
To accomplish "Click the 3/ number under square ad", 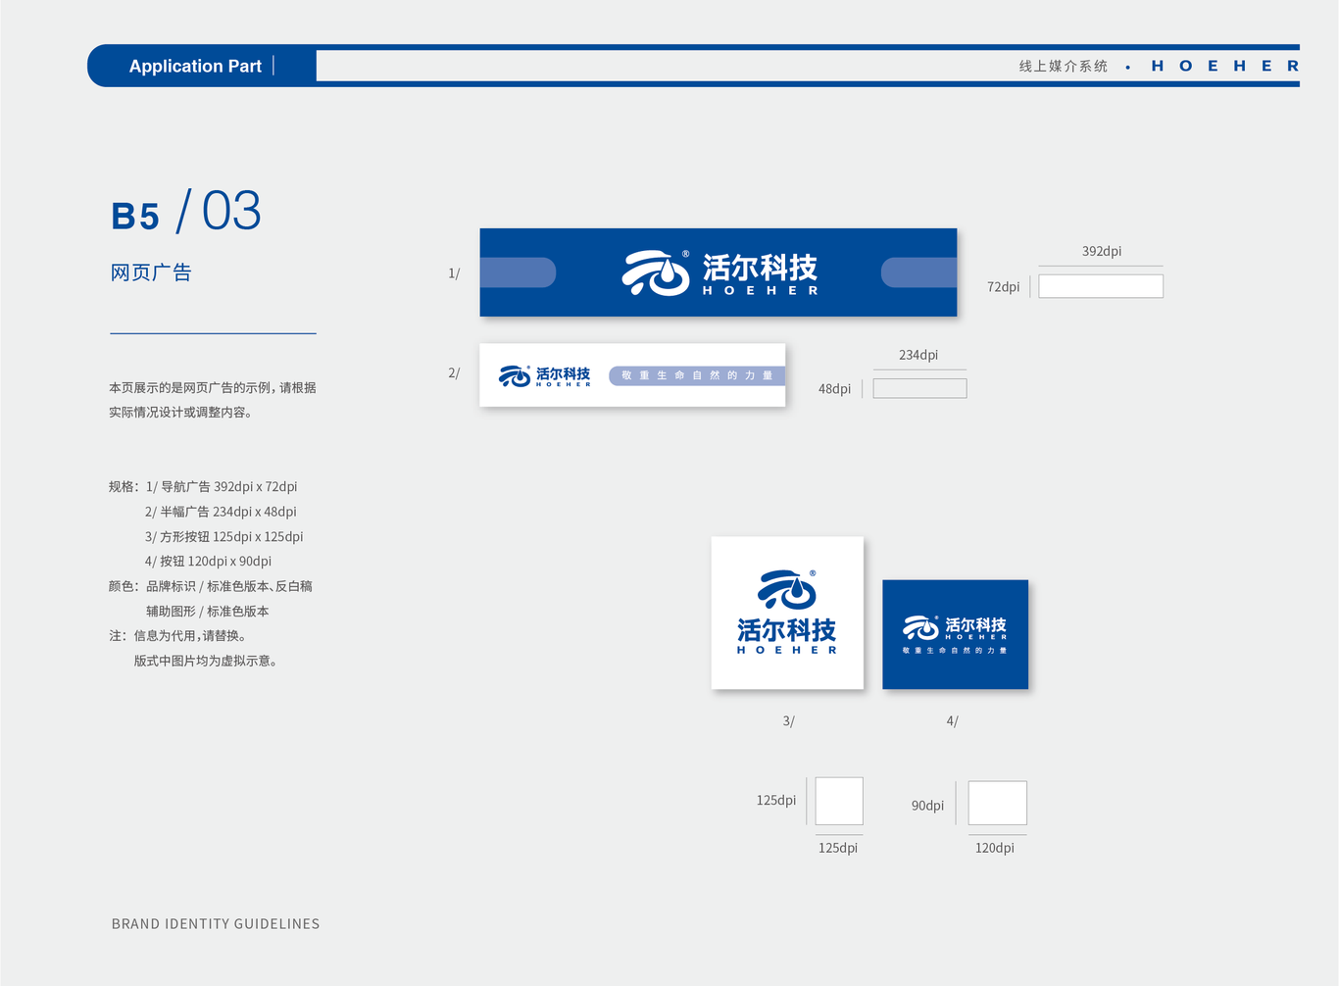I will tap(788, 721).
